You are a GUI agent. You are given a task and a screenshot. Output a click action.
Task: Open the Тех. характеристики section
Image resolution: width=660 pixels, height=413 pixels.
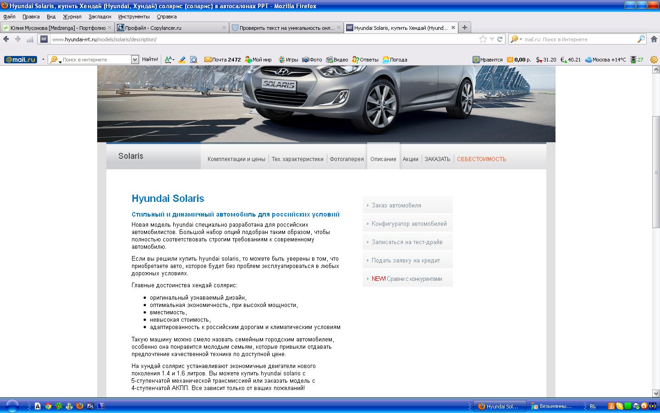click(297, 159)
